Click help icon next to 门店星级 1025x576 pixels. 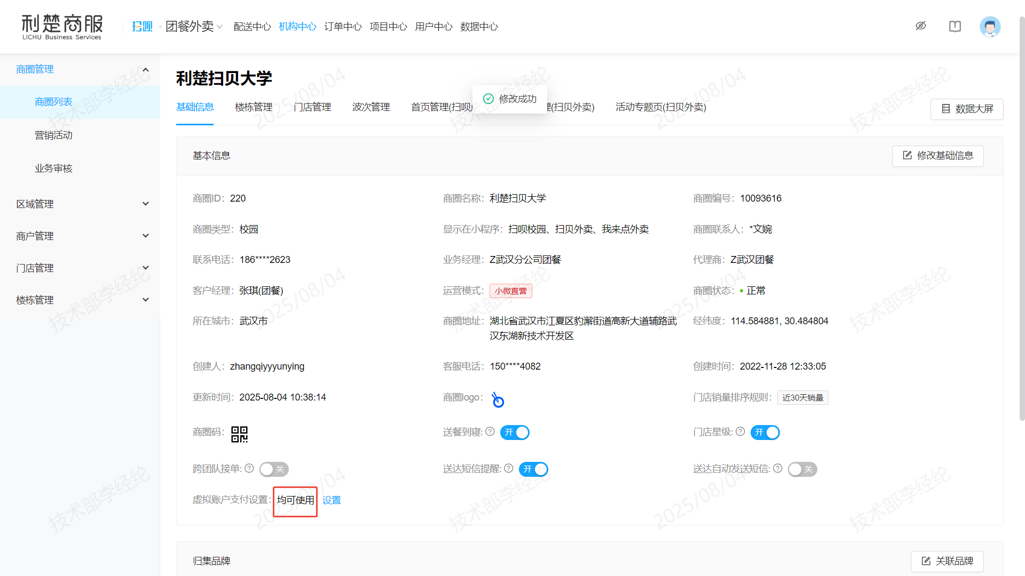740,431
